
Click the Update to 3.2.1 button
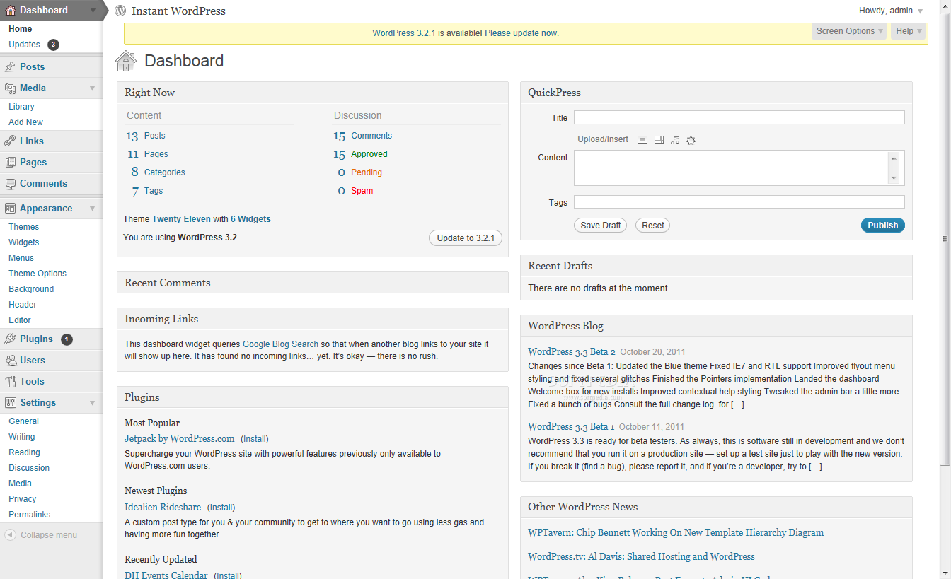pos(466,238)
